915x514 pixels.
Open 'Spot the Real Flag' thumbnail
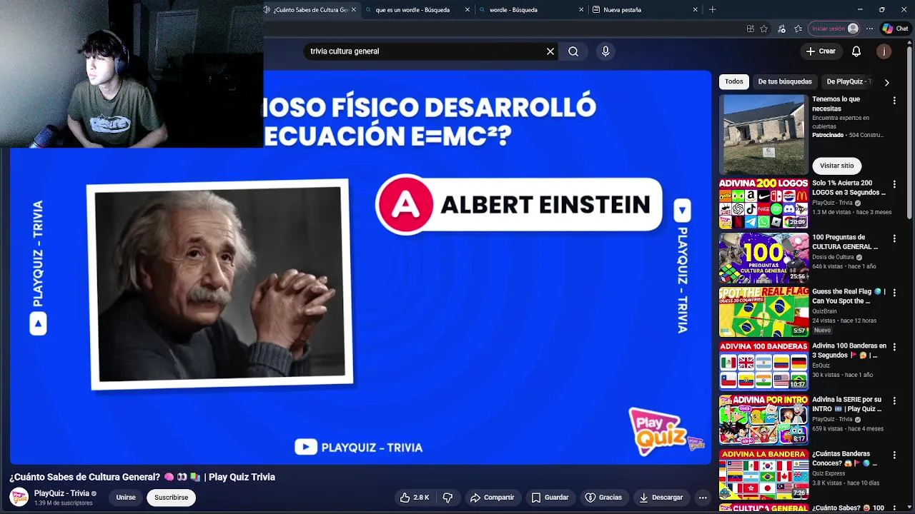click(763, 312)
